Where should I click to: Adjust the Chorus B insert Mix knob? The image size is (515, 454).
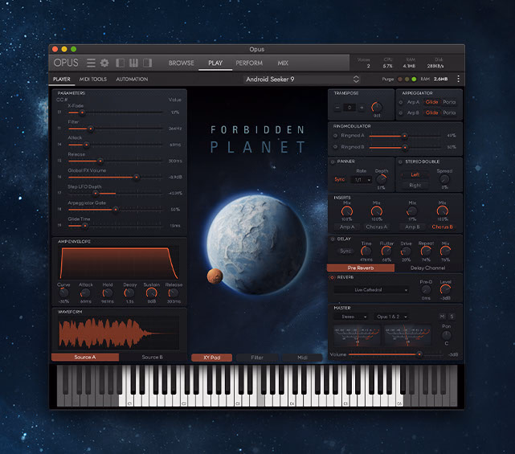[x=443, y=211]
